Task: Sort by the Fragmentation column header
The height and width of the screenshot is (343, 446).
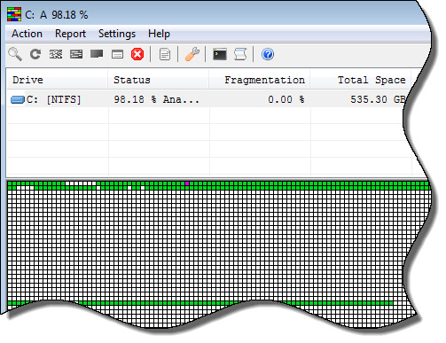Action: 260,80
